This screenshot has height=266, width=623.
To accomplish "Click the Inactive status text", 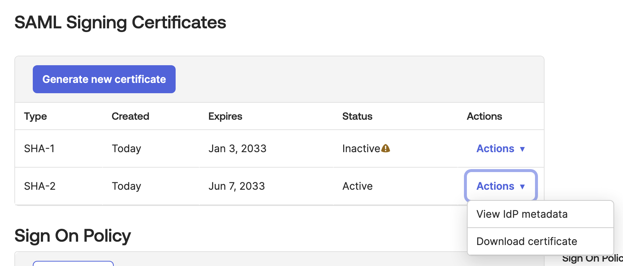I will (x=361, y=148).
